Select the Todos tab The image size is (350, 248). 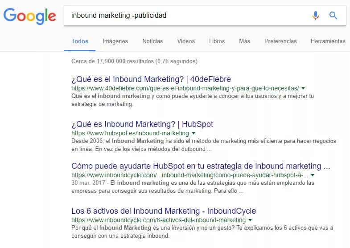80,41
